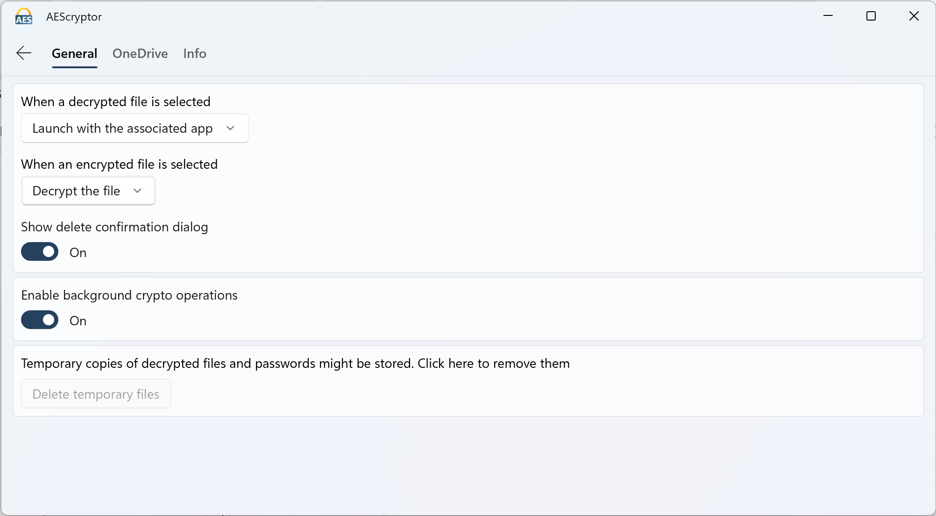Click the AEScryptor app logo icon

24,16
